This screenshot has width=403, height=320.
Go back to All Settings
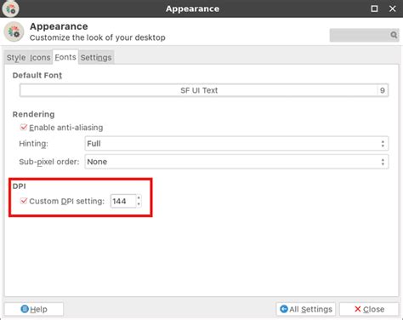click(306, 309)
